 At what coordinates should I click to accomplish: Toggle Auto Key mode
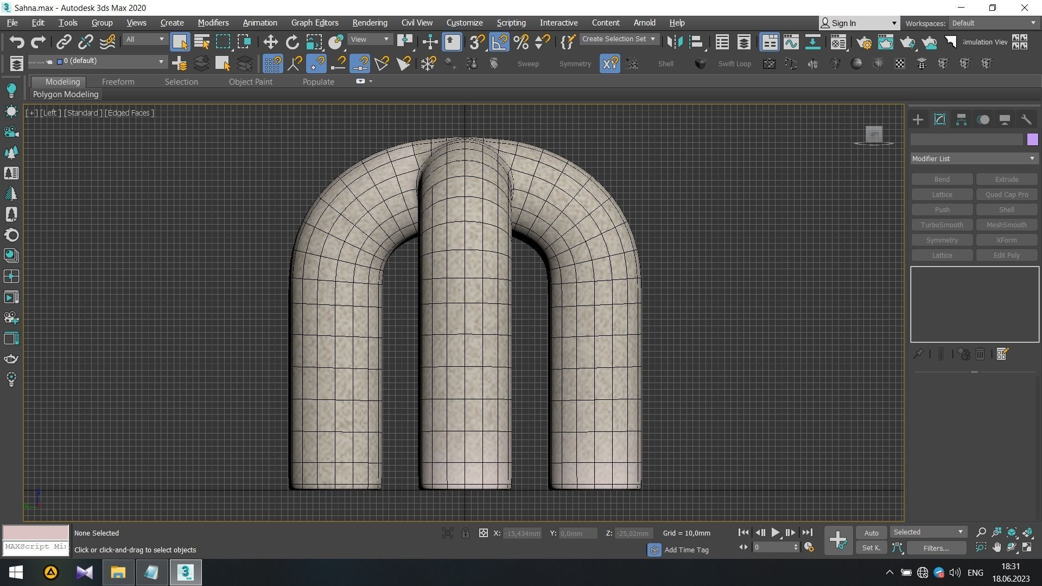[x=871, y=533]
